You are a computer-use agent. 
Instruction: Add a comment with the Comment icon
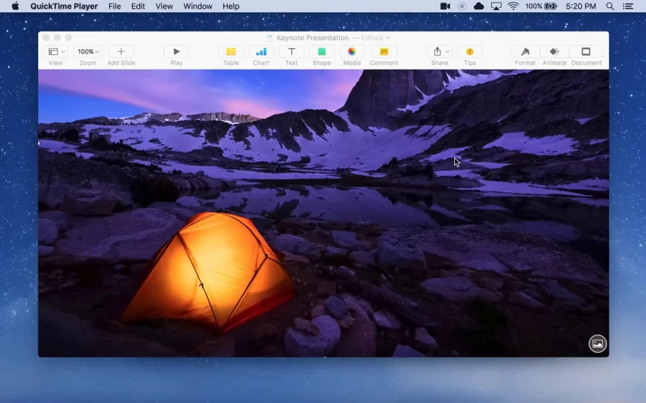384,52
